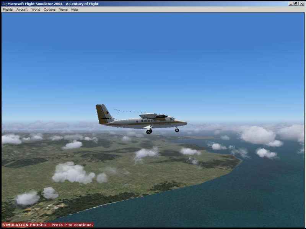306x229 pixels.
Task: Open the World menu
Action: (36, 10)
